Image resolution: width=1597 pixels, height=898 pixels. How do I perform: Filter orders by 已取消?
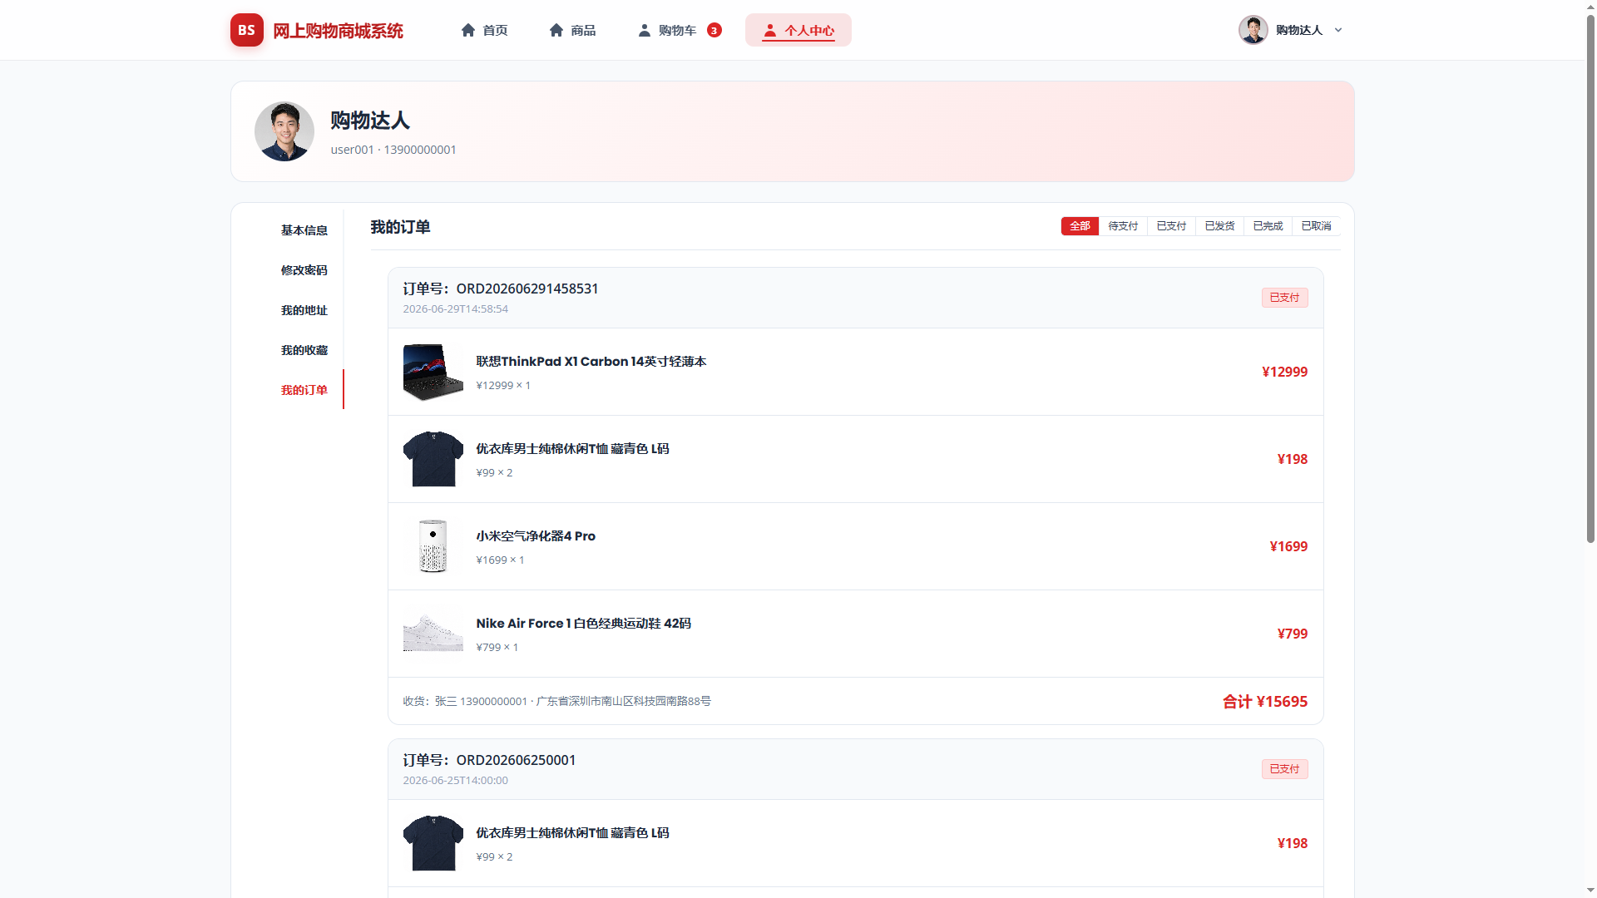click(x=1316, y=226)
